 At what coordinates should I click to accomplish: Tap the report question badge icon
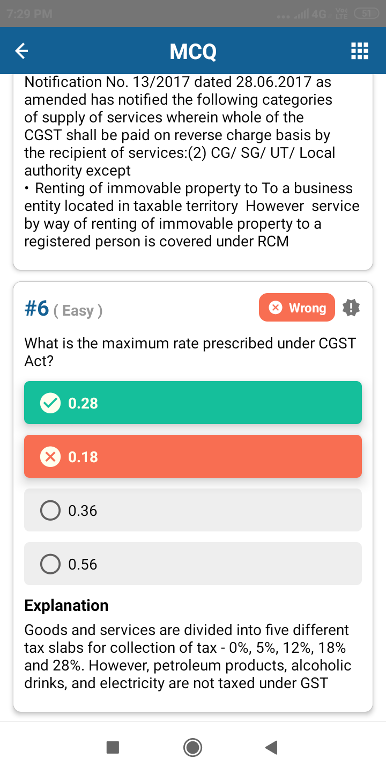[x=351, y=308]
